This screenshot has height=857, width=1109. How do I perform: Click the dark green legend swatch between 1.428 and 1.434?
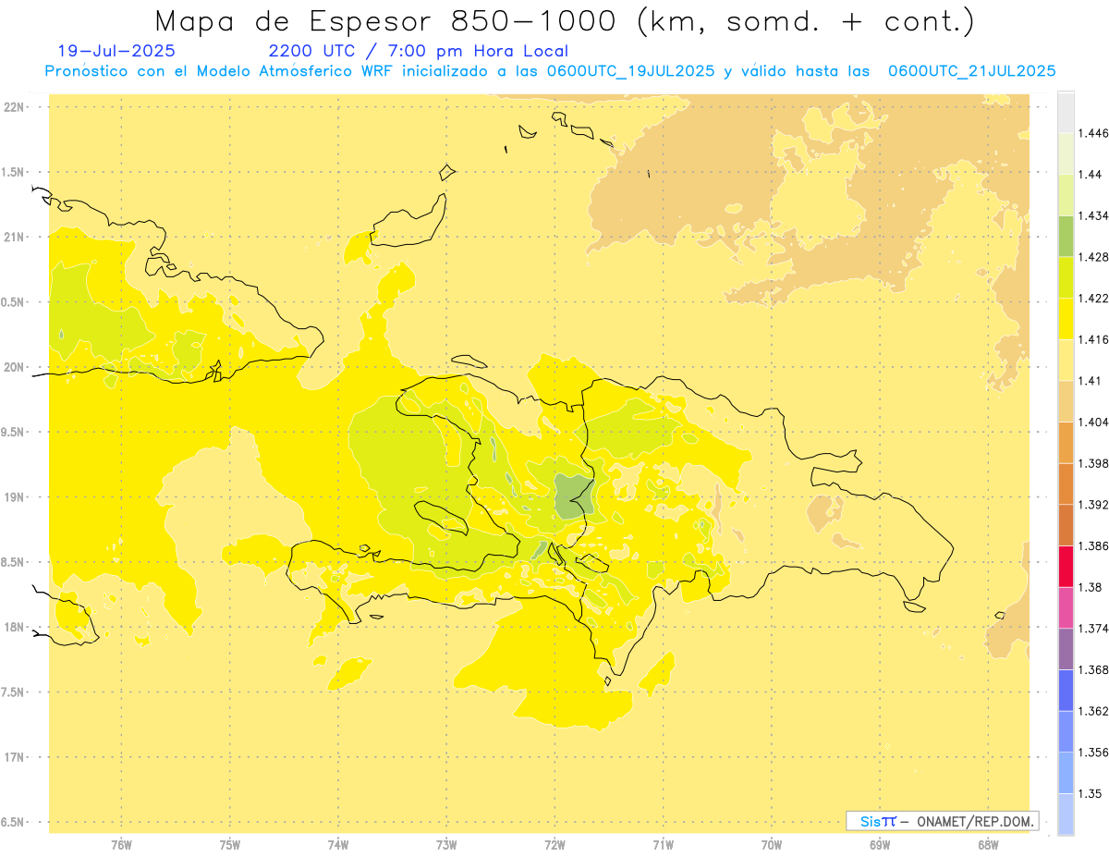[1066, 236]
